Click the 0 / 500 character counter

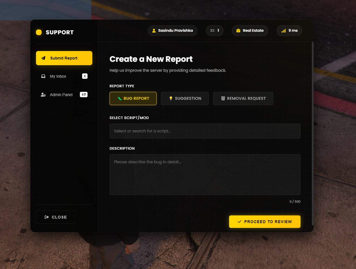click(295, 202)
